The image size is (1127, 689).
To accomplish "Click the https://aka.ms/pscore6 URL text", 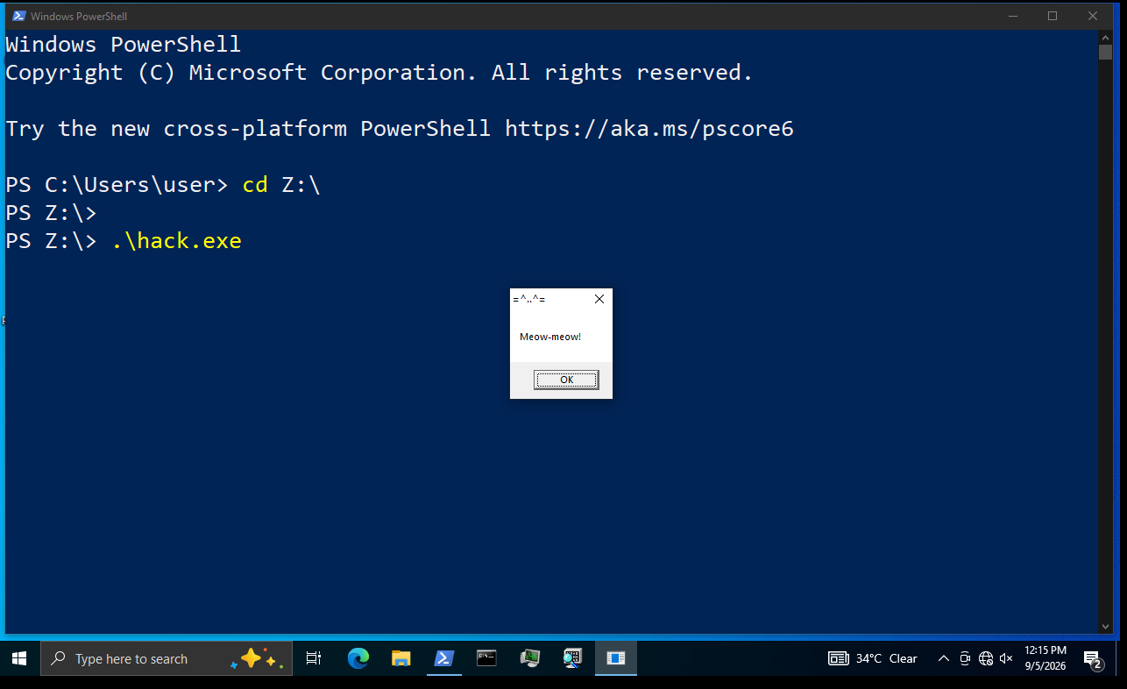I will [x=649, y=129].
